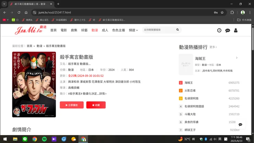View site information icon in address bar
Screen dimensions: 254x143
tap(34, 12)
